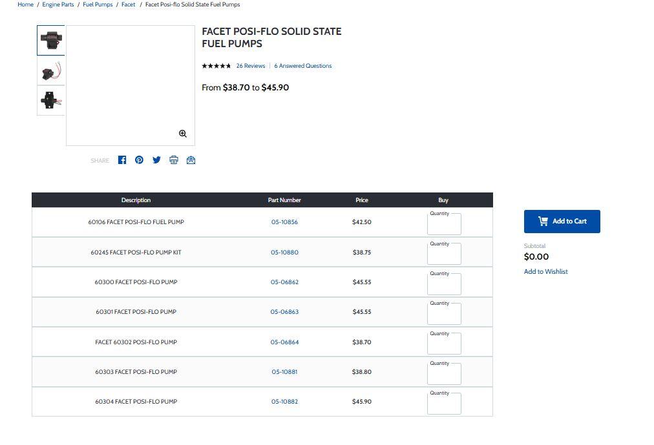Open part number 05-06863
The height and width of the screenshot is (445, 654).
point(284,312)
